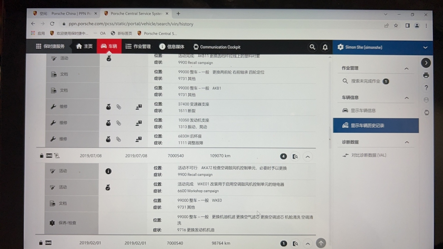Image resolution: width=443 pixels, height=249 pixels.
Task: Click the 98764 km mileage value
Action: (x=221, y=243)
